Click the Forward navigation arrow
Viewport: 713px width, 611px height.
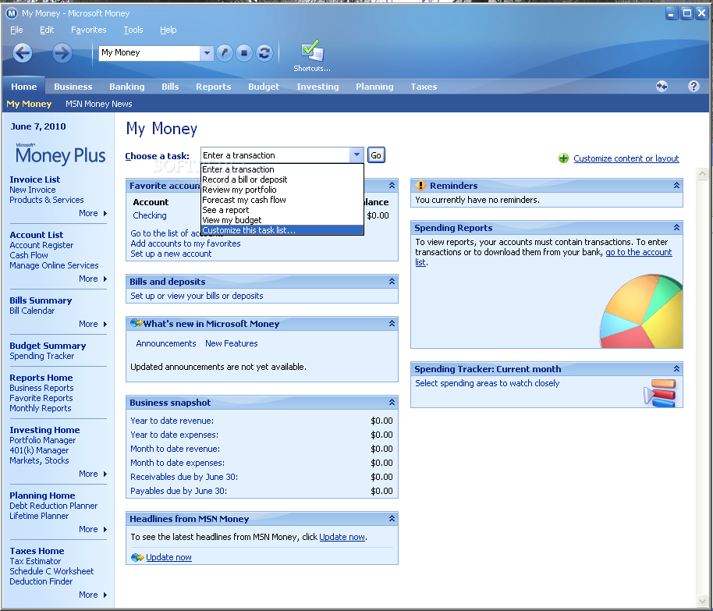pyautogui.click(x=62, y=53)
